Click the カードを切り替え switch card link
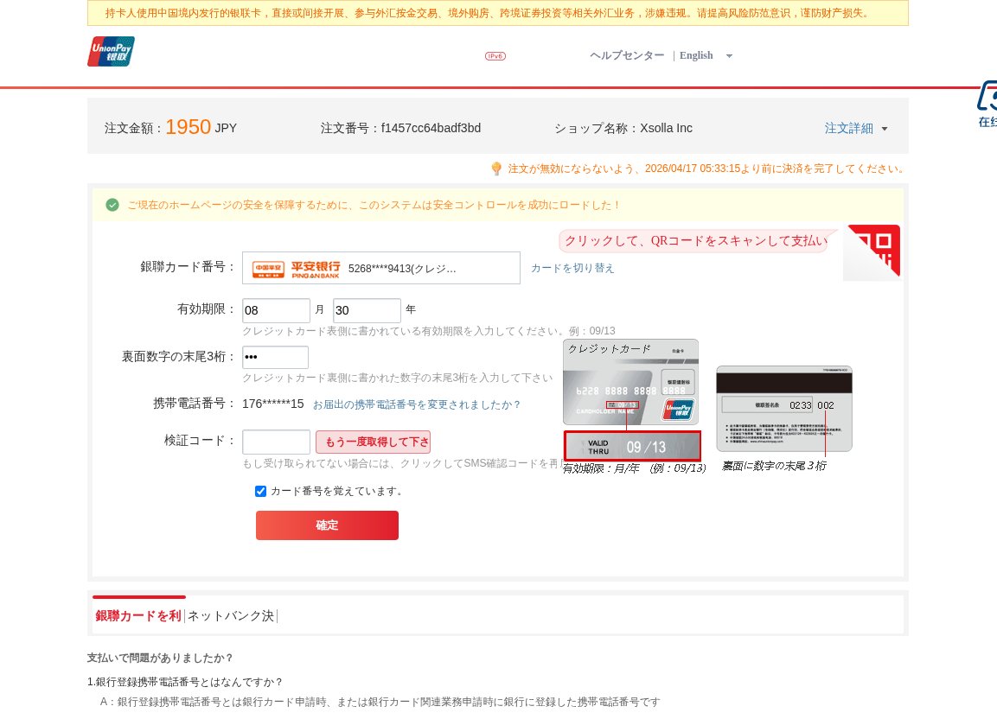 pos(572,268)
